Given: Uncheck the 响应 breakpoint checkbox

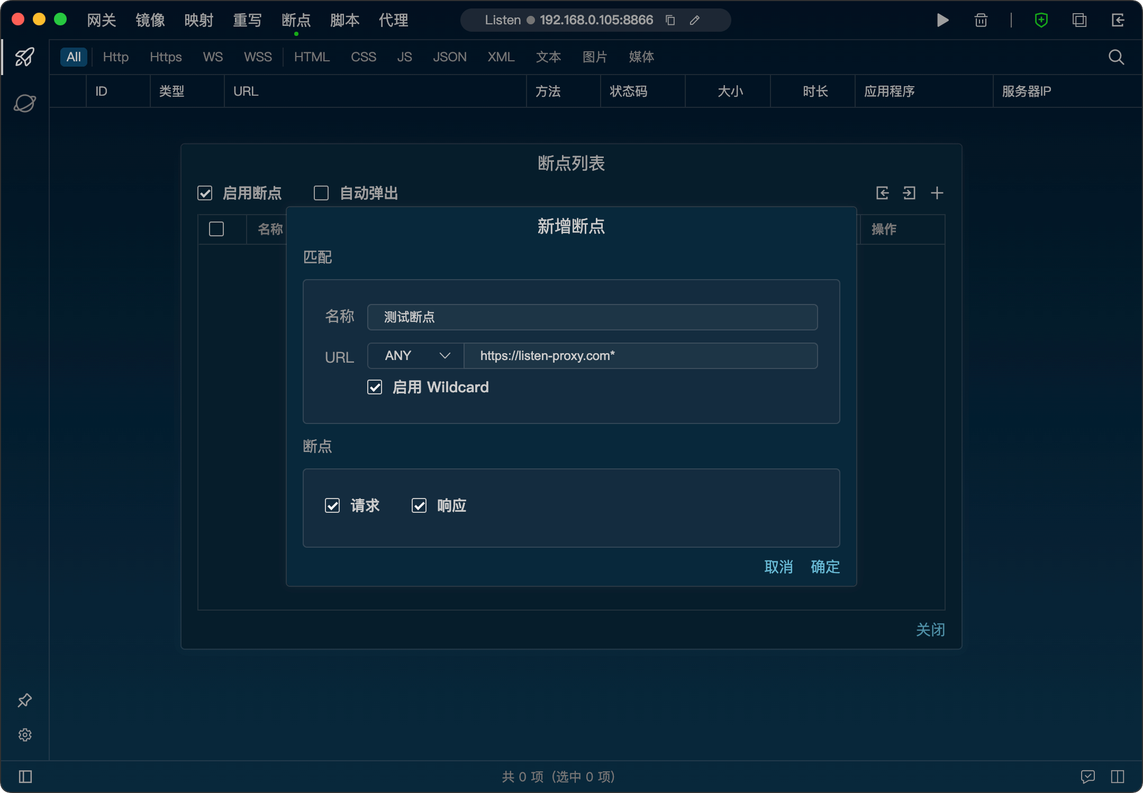Looking at the screenshot, I should [x=419, y=505].
